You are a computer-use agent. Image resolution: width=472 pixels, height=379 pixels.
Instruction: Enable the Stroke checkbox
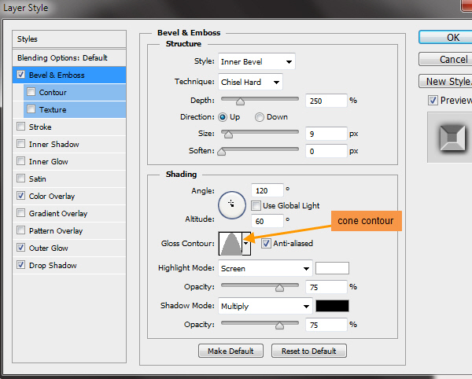click(x=20, y=127)
